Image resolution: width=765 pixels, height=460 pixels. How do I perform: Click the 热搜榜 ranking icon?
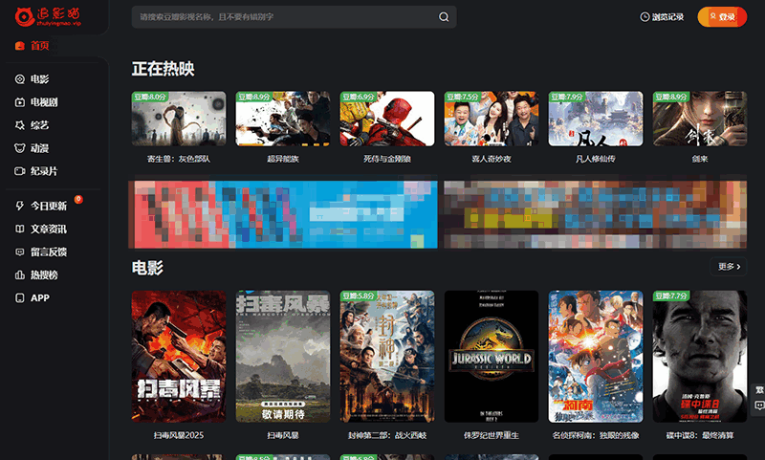(20, 275)
